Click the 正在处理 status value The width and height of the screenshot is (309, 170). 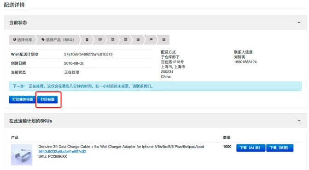[71, 72]
